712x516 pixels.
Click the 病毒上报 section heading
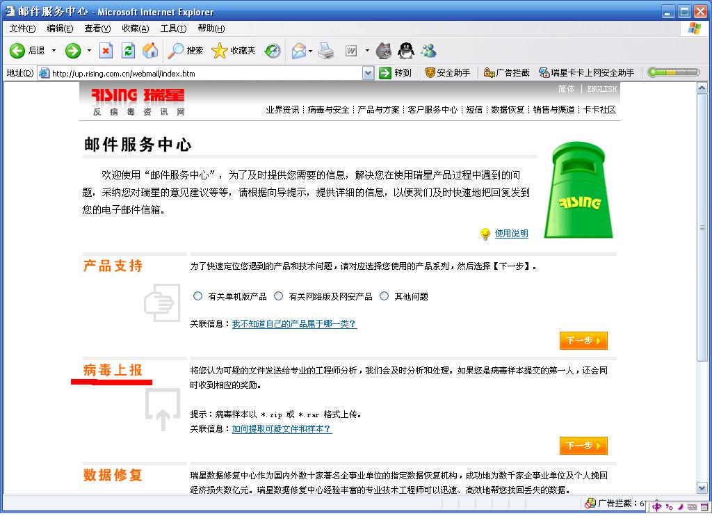point(113,370)
